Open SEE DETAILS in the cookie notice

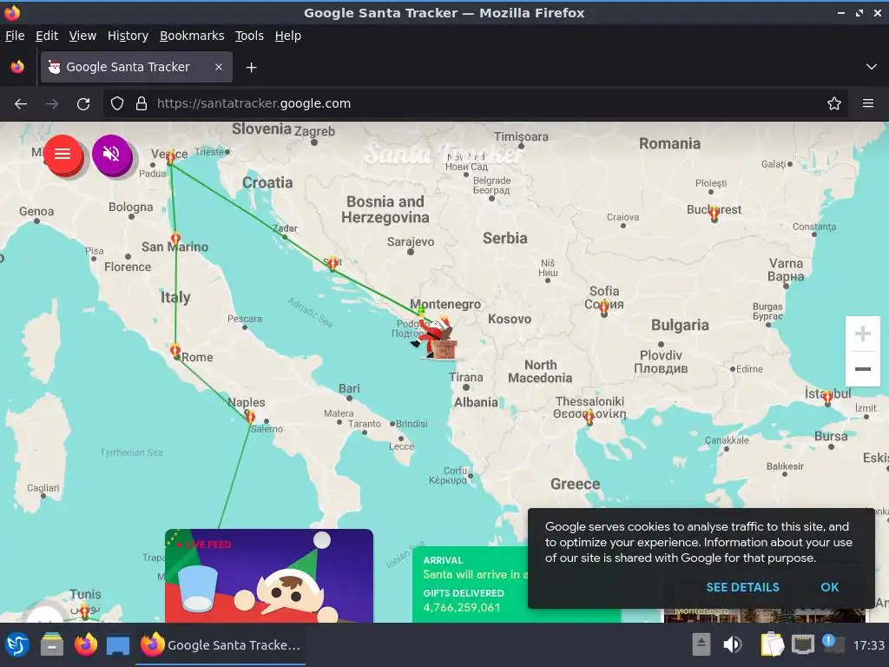tap(742, 587)
